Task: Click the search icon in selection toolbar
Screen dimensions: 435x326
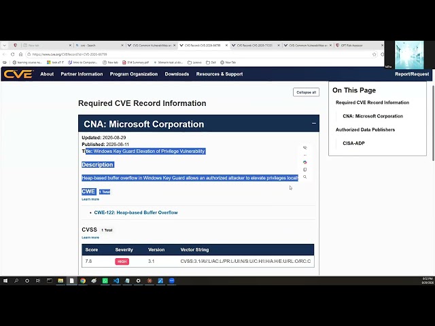Action: [x=305, y=177]
